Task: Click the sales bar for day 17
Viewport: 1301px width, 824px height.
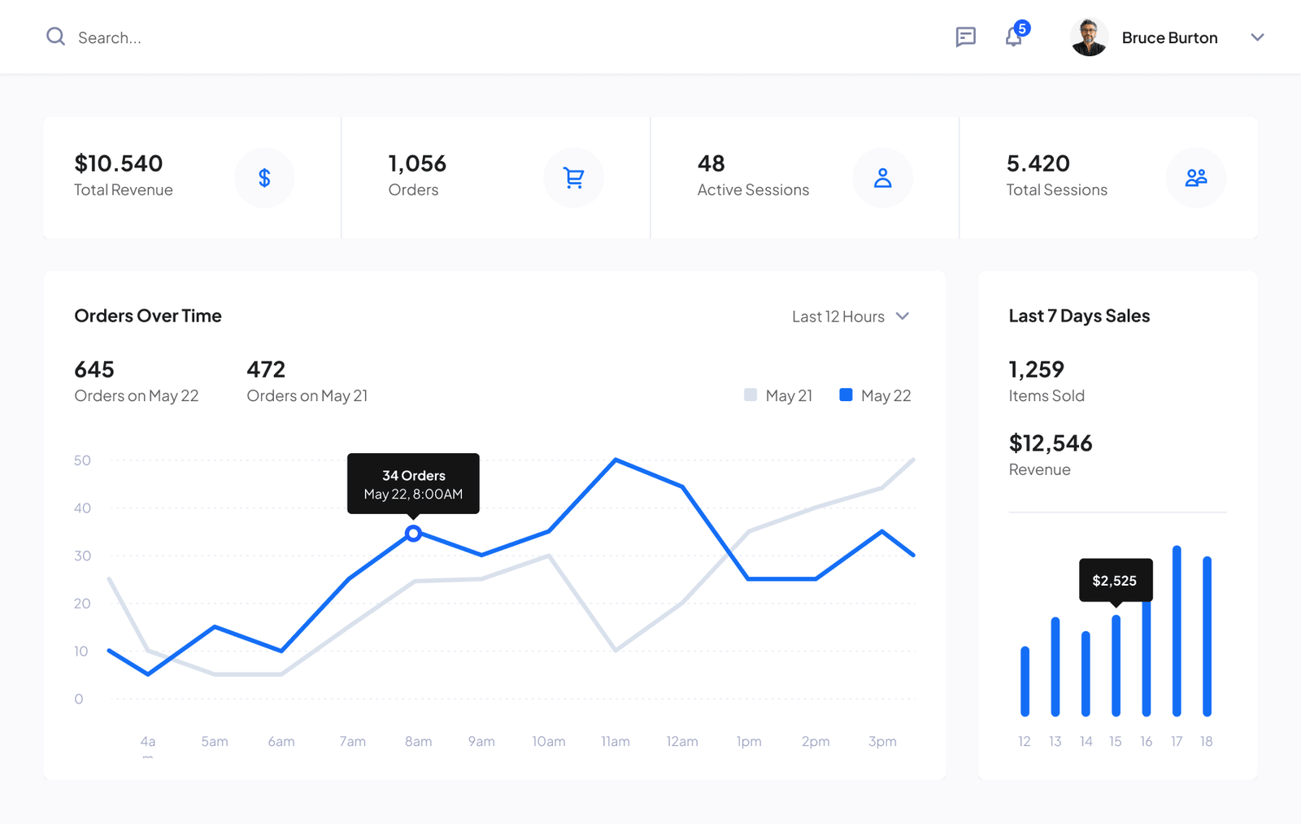Action: (1177, 631)
